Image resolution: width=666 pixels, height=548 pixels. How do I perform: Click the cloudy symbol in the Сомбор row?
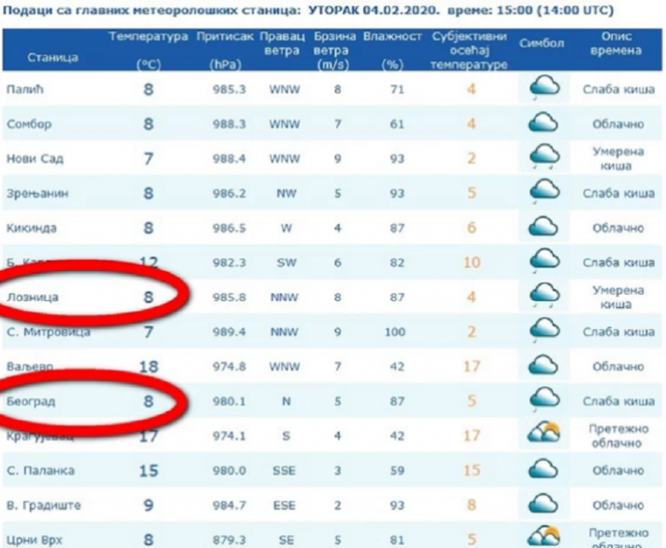[544, 123]
